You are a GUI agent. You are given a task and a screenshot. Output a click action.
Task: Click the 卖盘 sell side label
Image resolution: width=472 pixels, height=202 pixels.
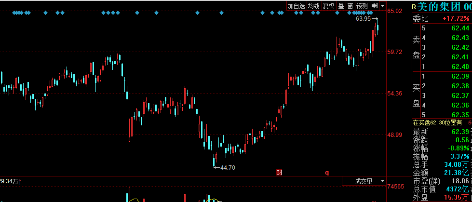tap(416, 48)
